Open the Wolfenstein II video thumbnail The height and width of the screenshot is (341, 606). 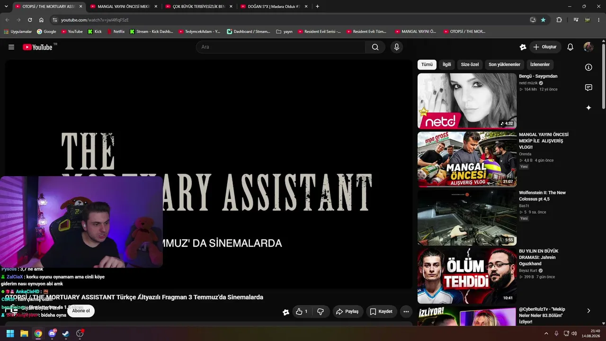click(467, 217)
